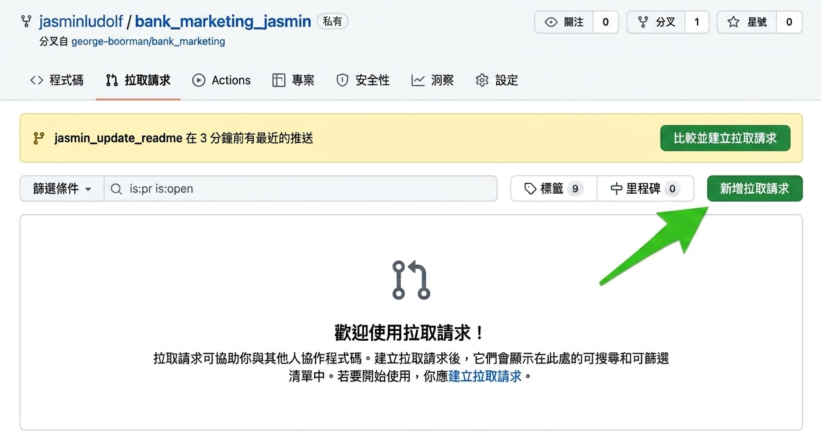View the 洞察 tab
Image resolution: width=821 pixels, height=448 pixels.
pyautogui.click(x=432, y=80)
